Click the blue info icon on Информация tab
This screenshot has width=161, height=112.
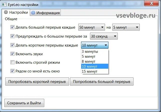33,13
